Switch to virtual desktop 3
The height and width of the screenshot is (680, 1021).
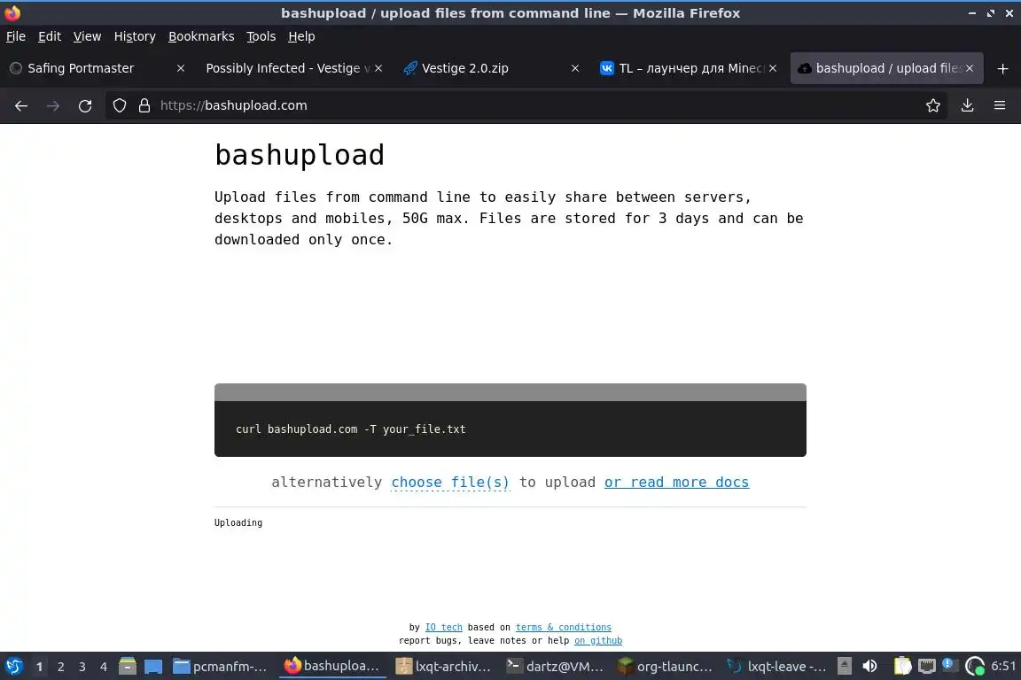[82, 667]
